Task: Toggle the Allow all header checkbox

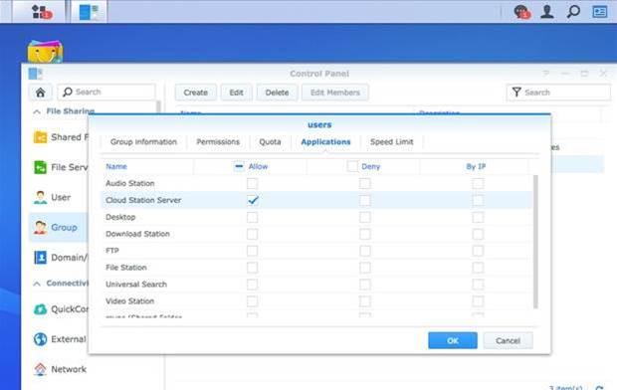Action: pos(239,166)
